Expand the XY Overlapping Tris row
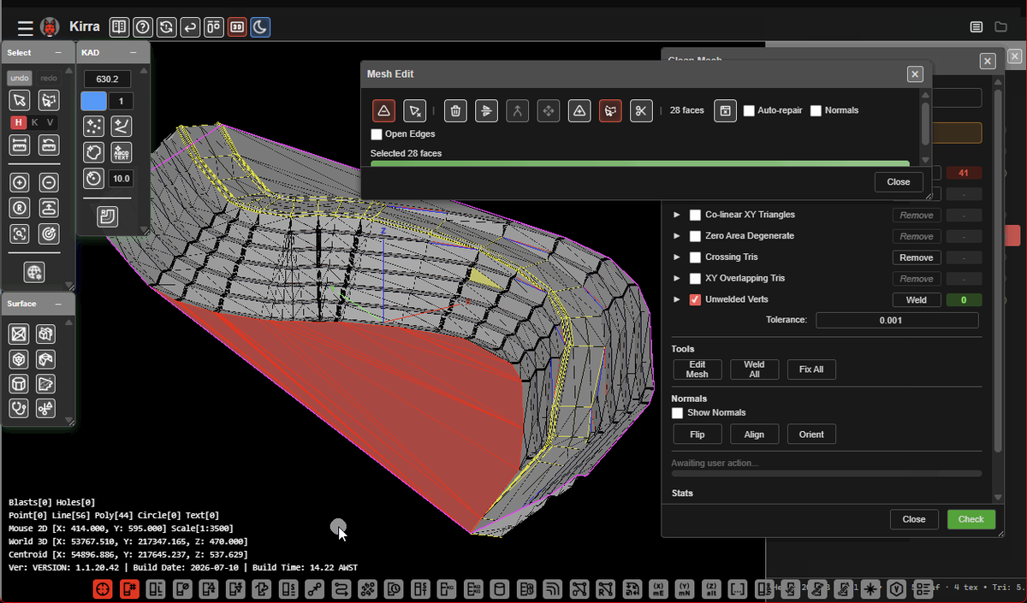Screen dimensions: 1027x603 [x=676, y=279]
